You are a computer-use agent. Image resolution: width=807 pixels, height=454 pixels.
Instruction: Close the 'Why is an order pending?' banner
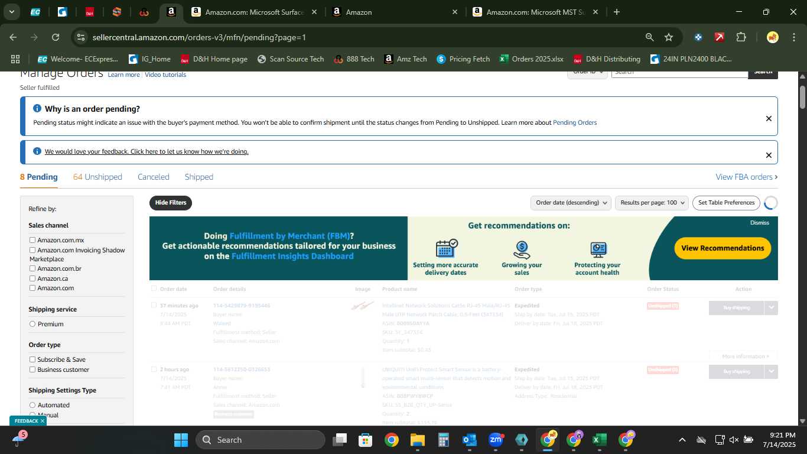pos(769,118)
